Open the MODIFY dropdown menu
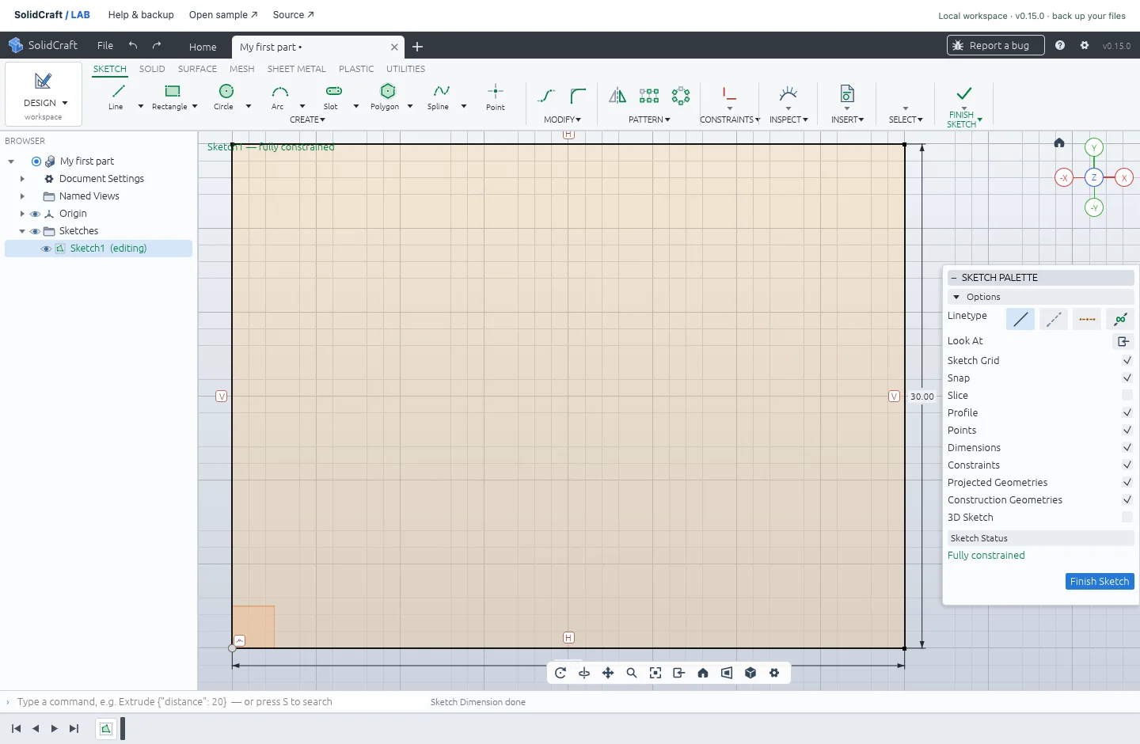This screenshot has height=744, width=1140. point(562,120)
